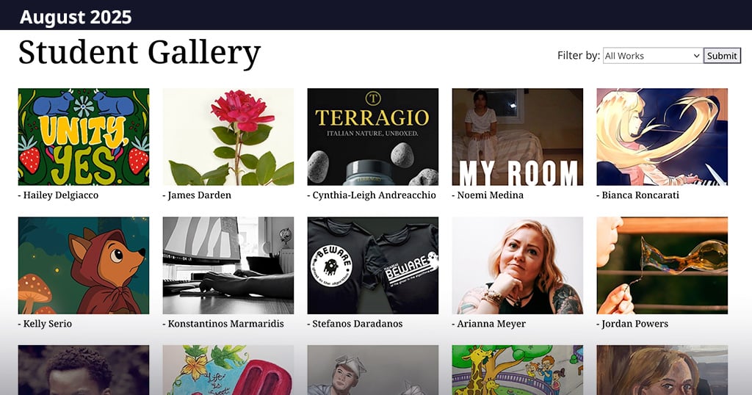Open Jordan Powers' bubble blowing photo
The image size is (752, 395).
point(662,266)
